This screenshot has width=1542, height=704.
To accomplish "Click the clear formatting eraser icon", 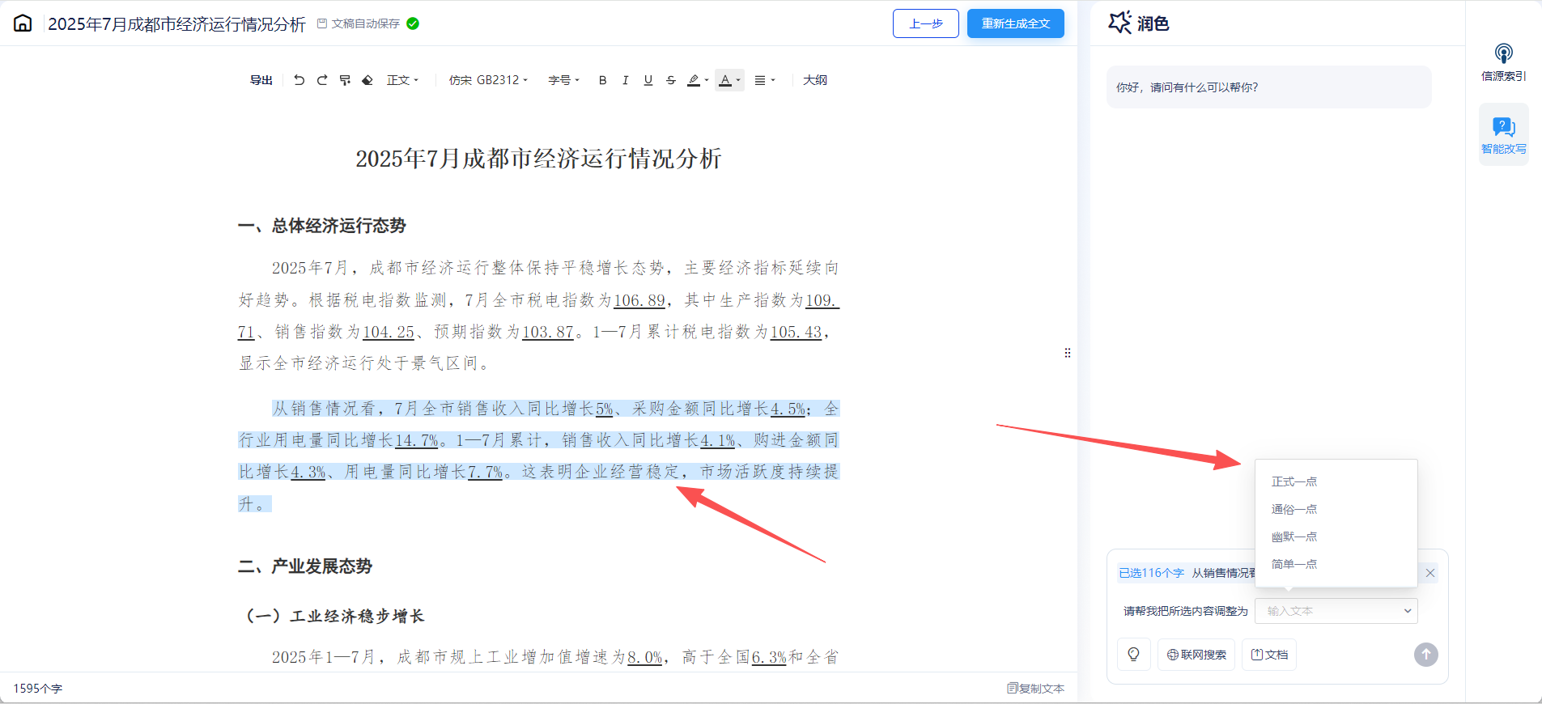I will (367, 80).
